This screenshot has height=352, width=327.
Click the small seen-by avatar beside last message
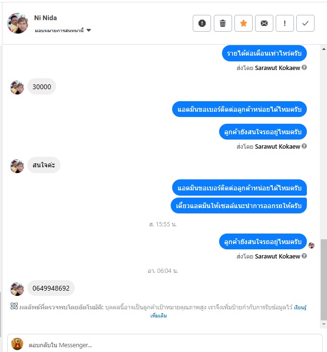[311, 246]
